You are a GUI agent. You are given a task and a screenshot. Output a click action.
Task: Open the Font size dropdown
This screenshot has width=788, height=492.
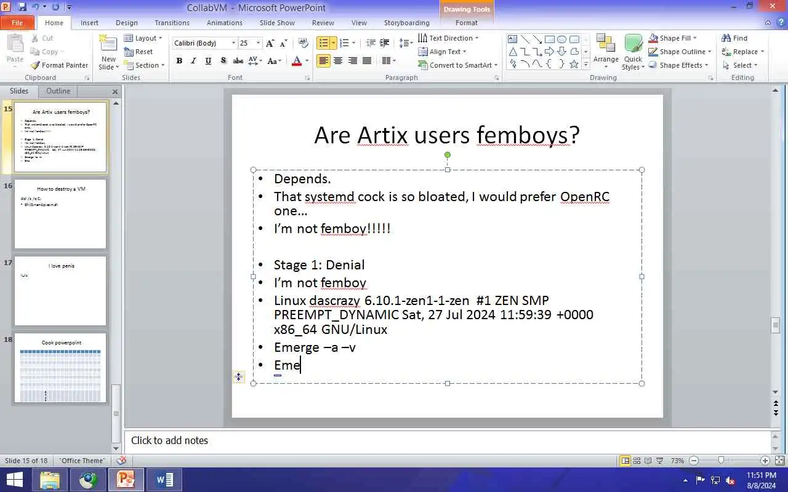[250, 43]
